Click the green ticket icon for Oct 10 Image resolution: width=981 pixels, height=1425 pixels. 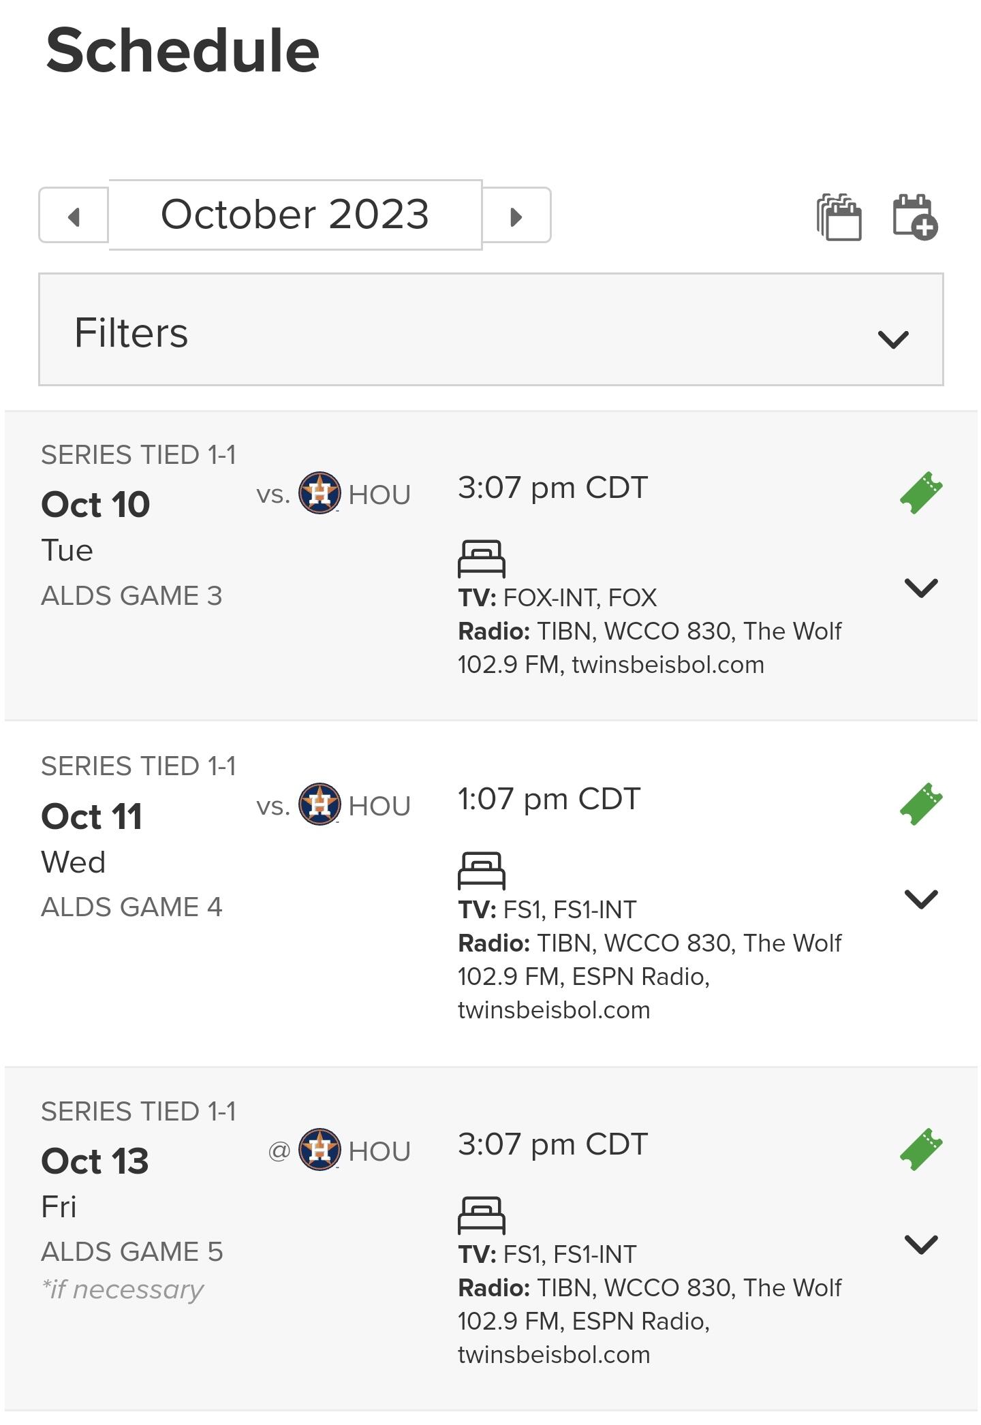pyautogui.click(x=921, y=492)
